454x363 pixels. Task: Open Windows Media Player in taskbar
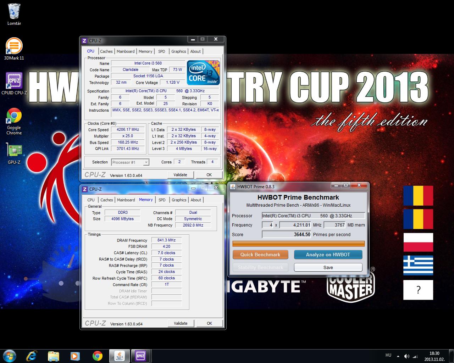click(x=75, y=356)
